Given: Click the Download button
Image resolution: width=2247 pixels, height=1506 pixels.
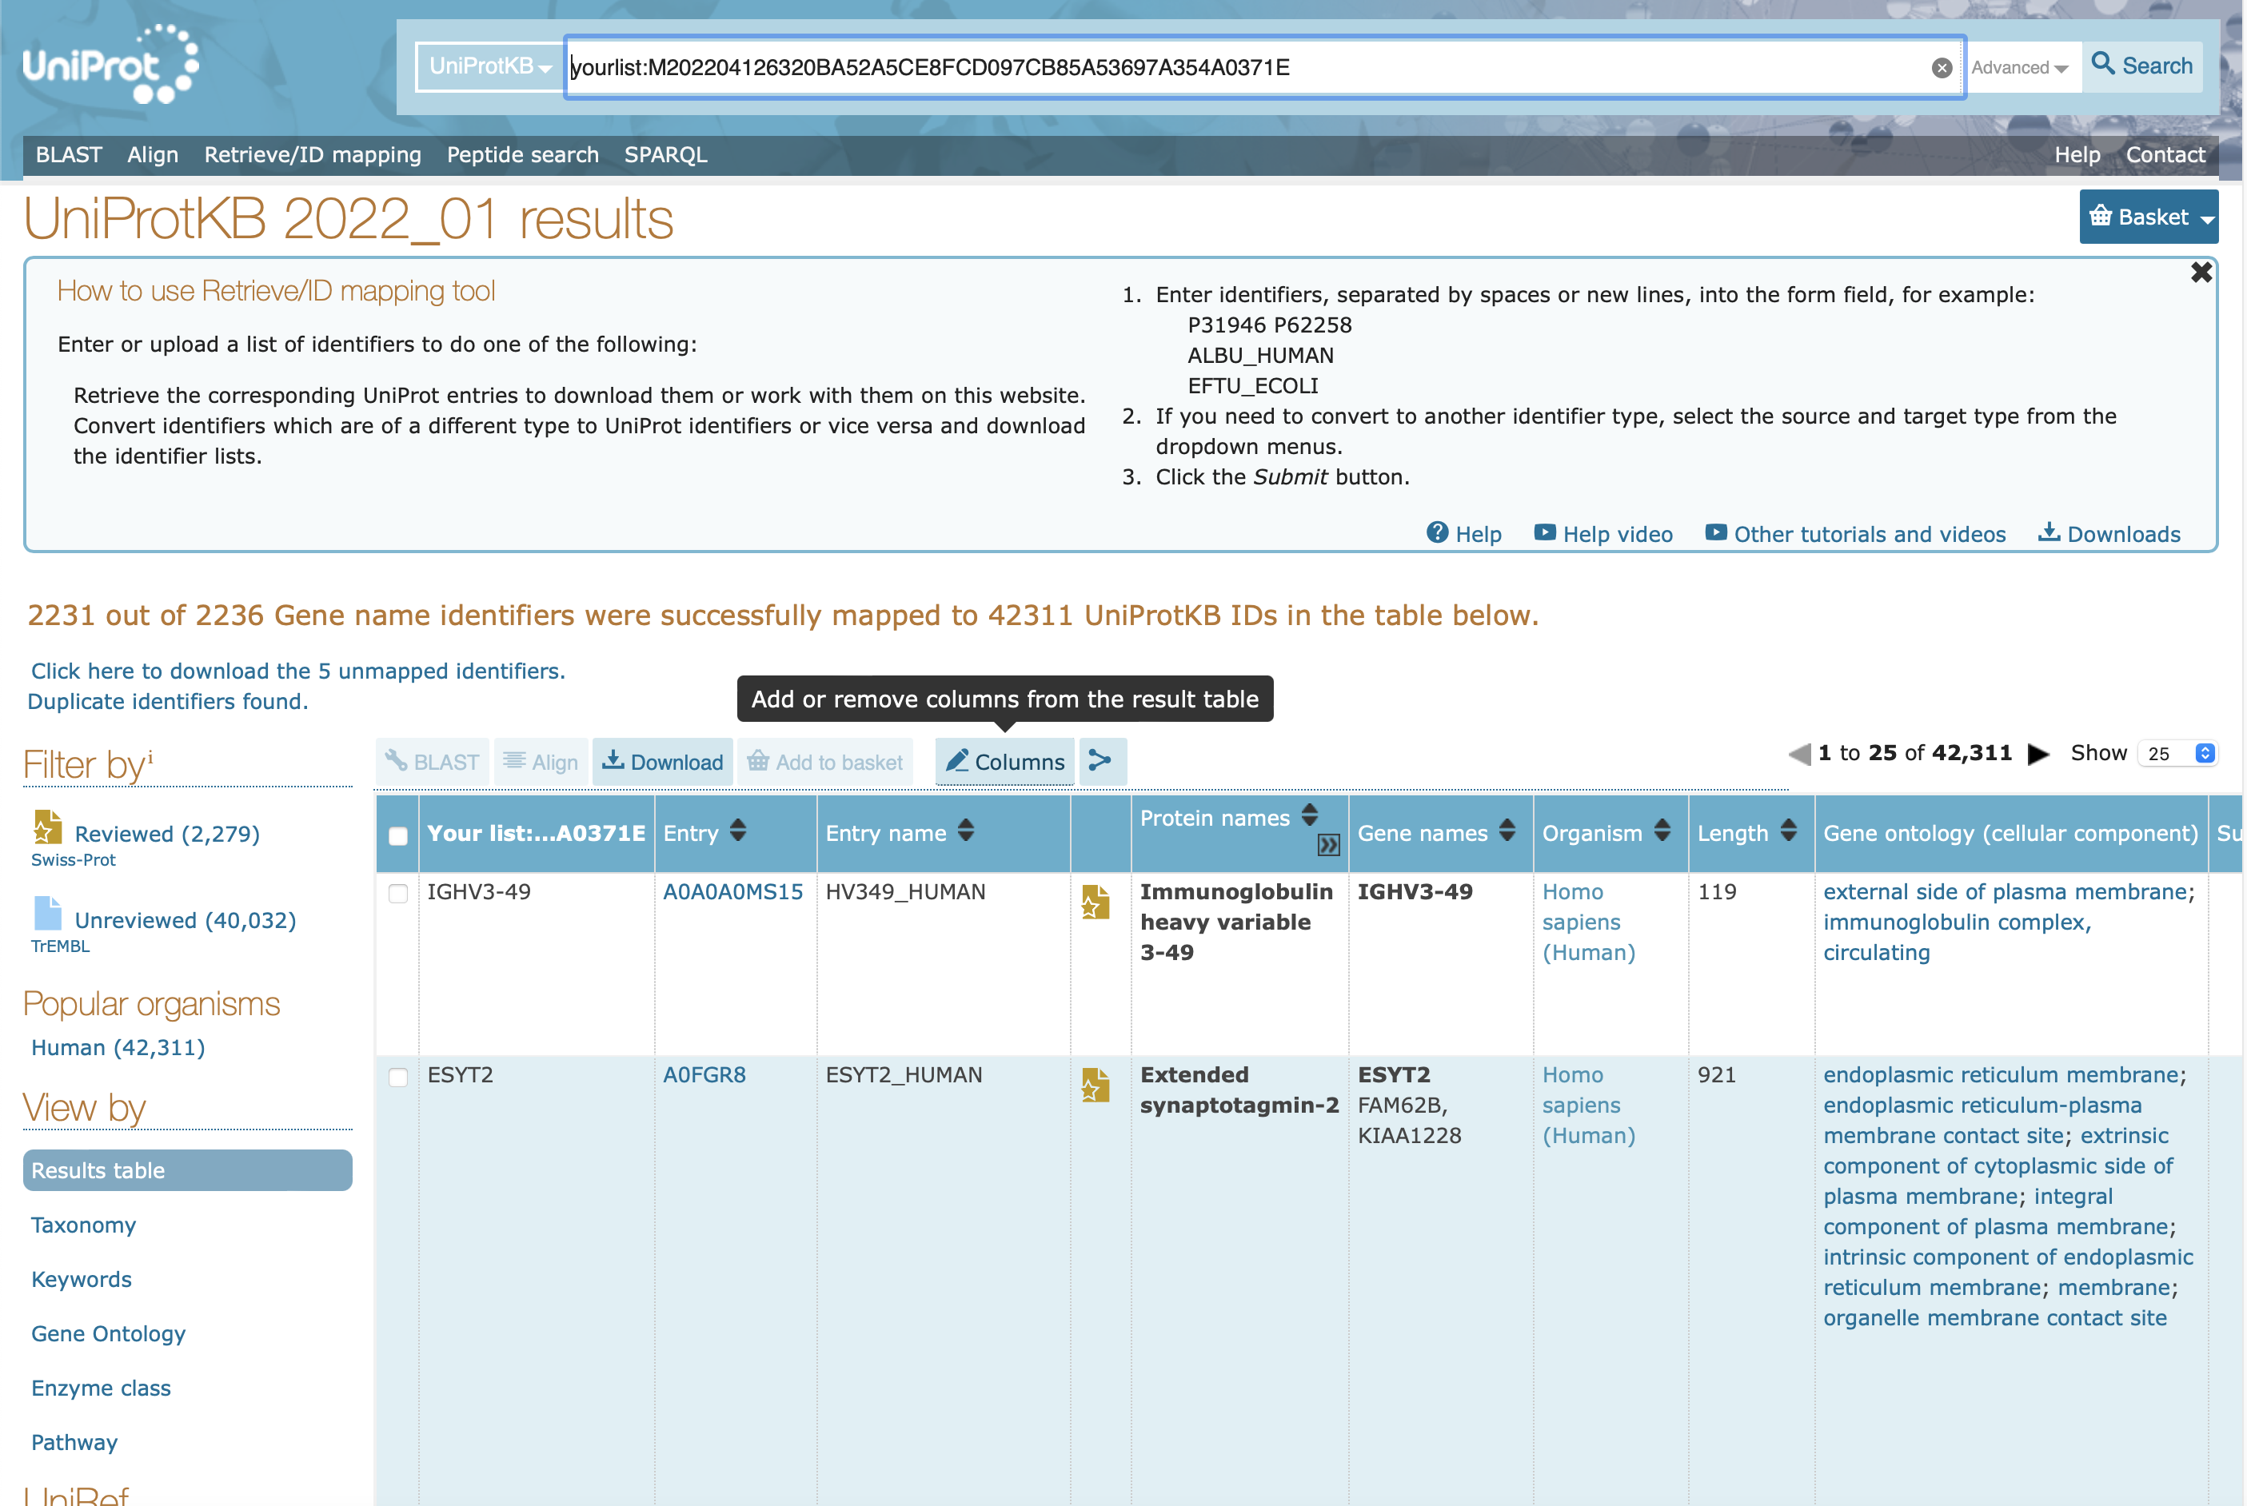Looking at the screenshot, I should click(663, 762).
